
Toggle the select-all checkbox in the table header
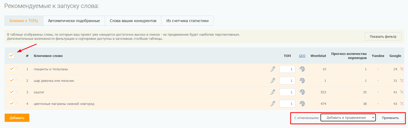[x=11, y=55]
